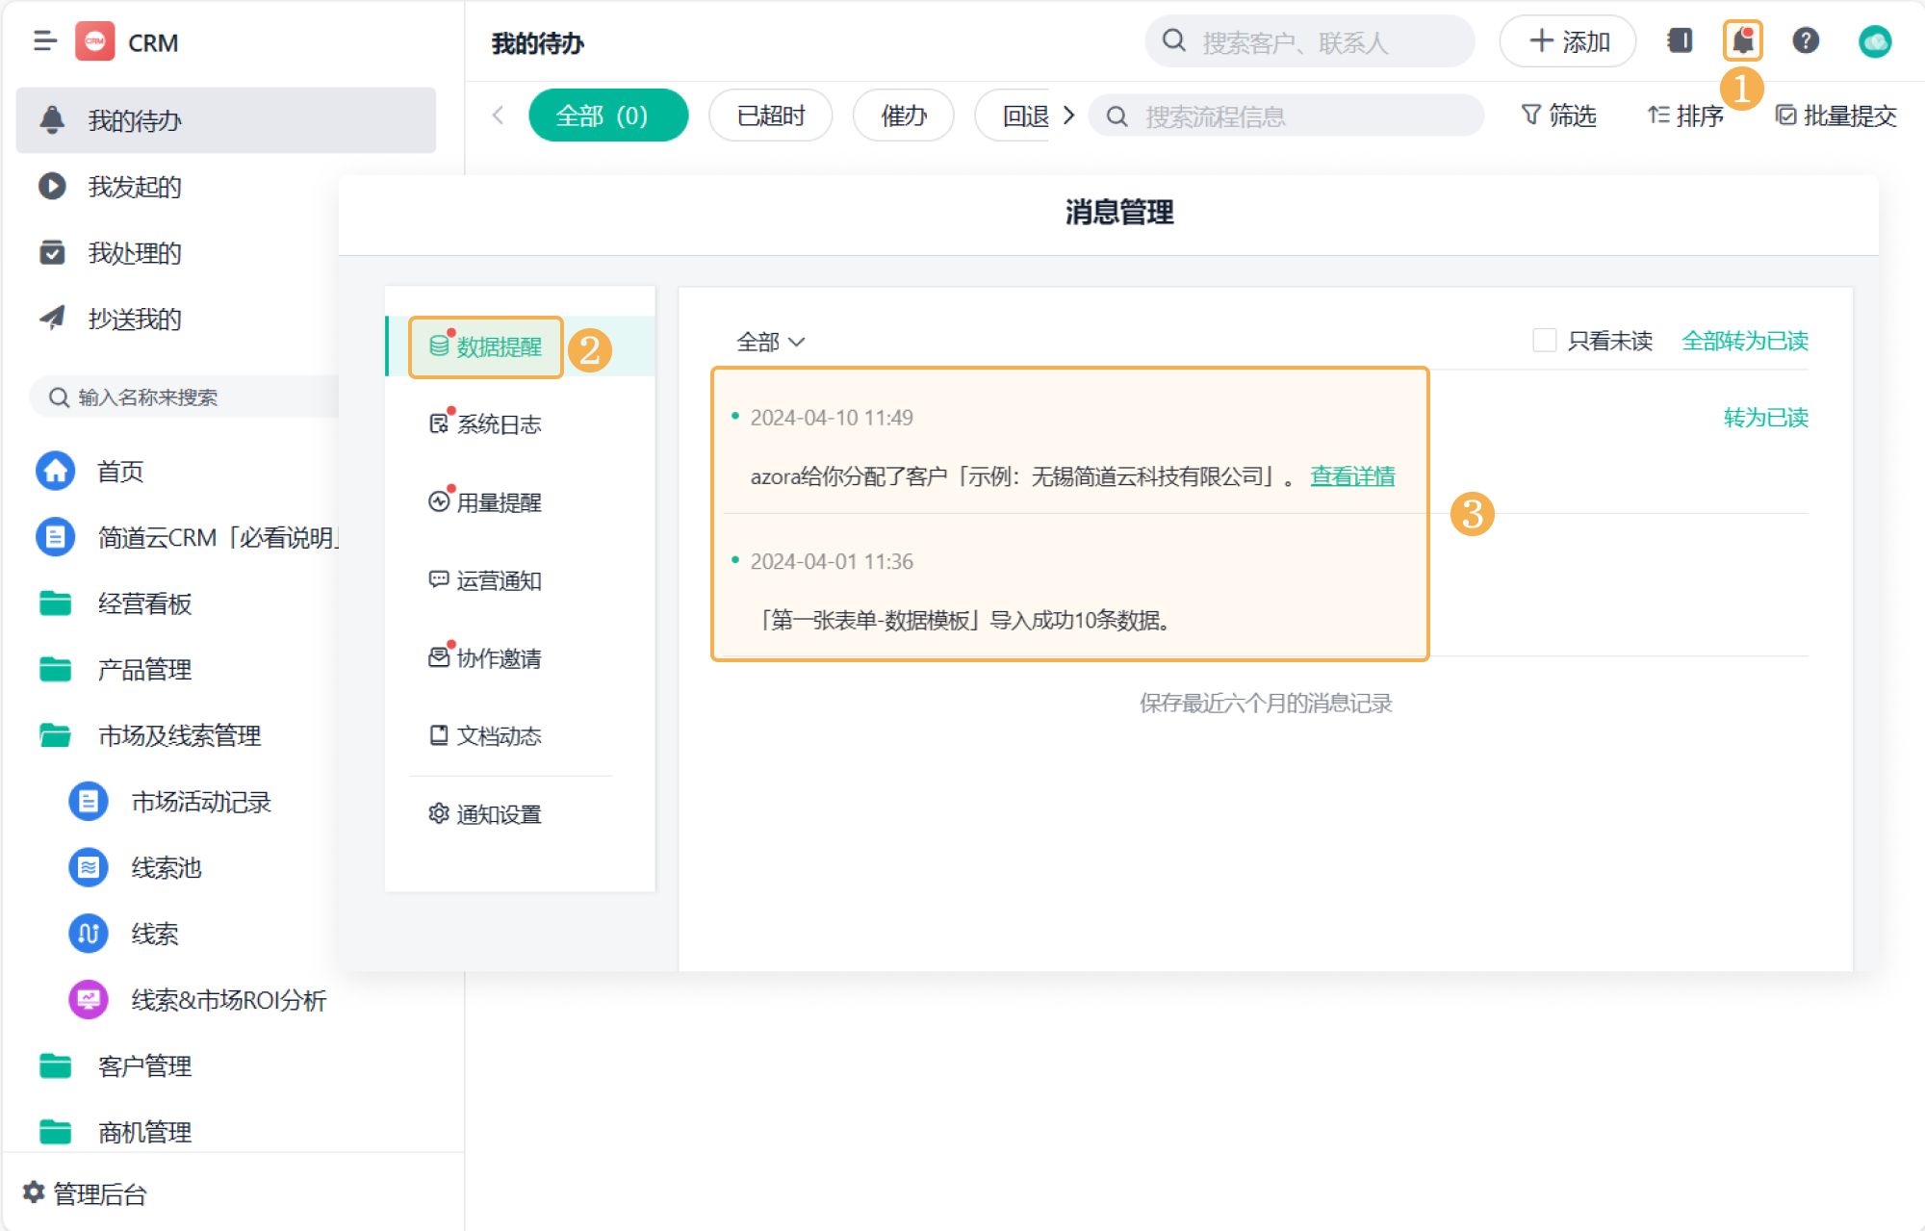Toggle 批量提交 batch submit option
This screenshot has height=1231, width=1925.
tap(1835, 116)
